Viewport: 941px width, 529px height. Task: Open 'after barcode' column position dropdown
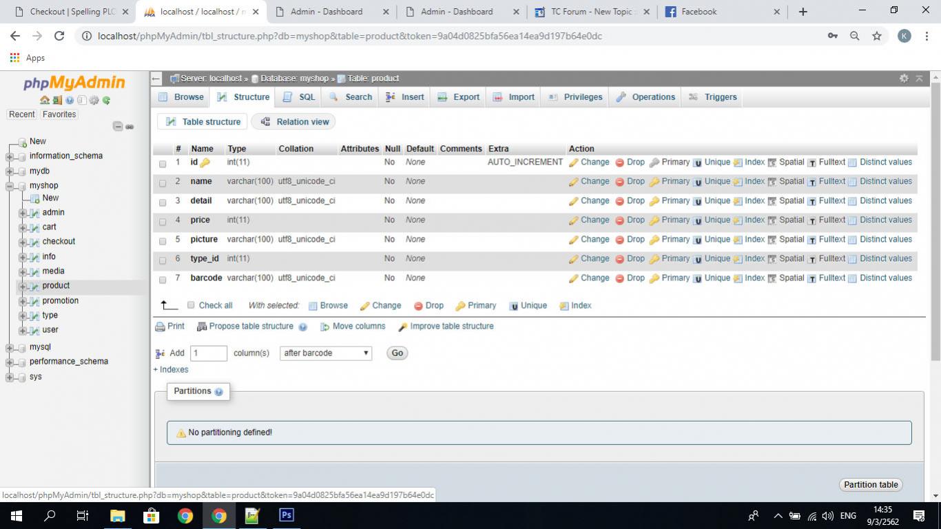326,353
